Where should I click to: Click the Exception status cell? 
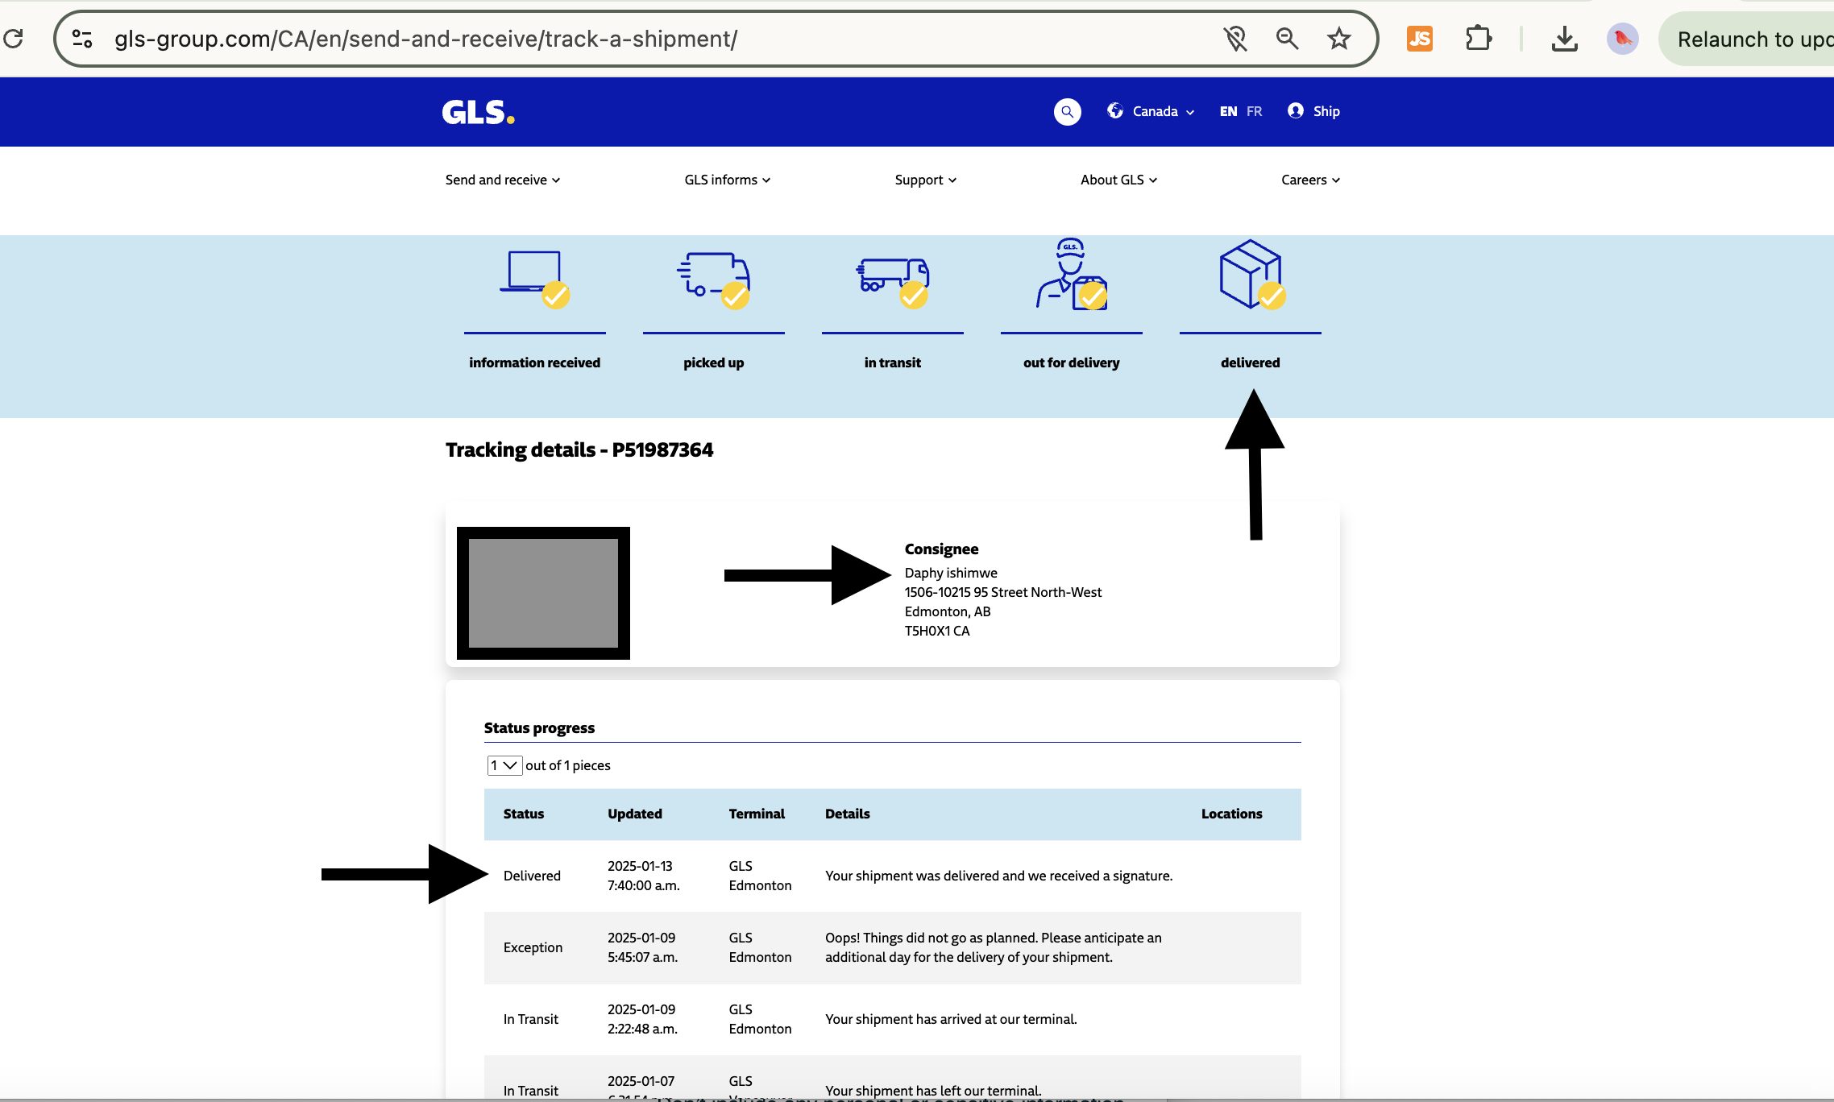[x=533, y=947]
